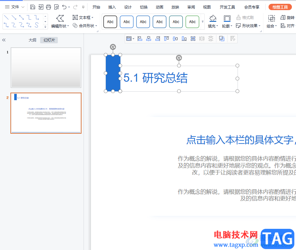Screen dimensions: 296x250
Task: Click the export/output file icon
Action: click(40, 7)
